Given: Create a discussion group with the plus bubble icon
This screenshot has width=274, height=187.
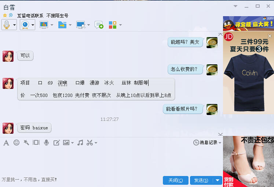Looking at the screenshot, I should click(x=99, y=25).
